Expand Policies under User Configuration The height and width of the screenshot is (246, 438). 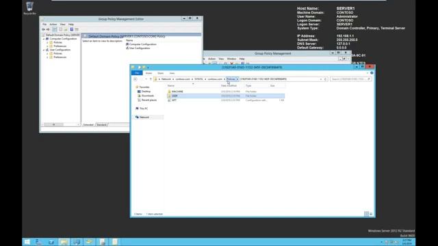tap(47, 53)
